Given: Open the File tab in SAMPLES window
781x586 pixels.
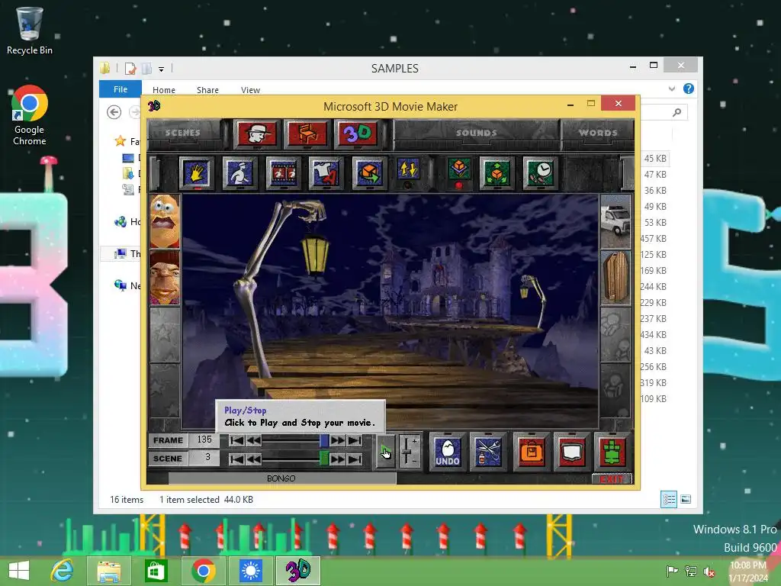Looking at the screenshot, I should point(121,89).
